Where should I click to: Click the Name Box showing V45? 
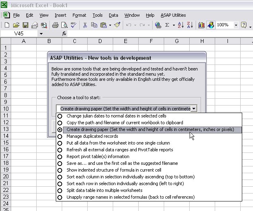tap(19, 34)
